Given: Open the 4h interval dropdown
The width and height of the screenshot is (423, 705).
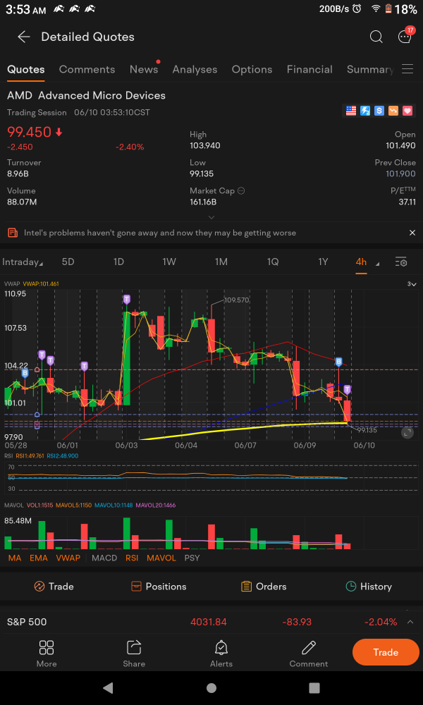Looking at the screenshot, I should [x=367, y=262].
